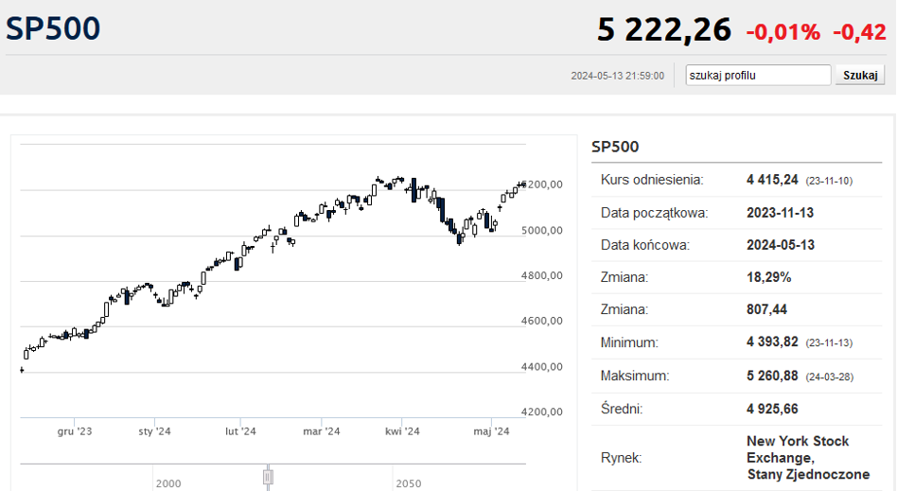The height and width of the screenshot is (491, 897).
Task: Select the Maksimum value 5 260,88
Action: pos(773,376)
